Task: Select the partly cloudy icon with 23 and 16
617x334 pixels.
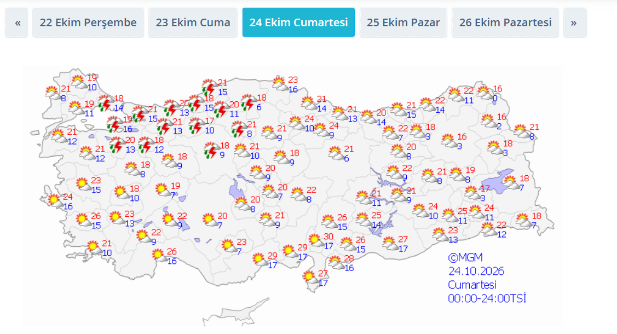Action: pyautogui.click(x=280, y=84)
